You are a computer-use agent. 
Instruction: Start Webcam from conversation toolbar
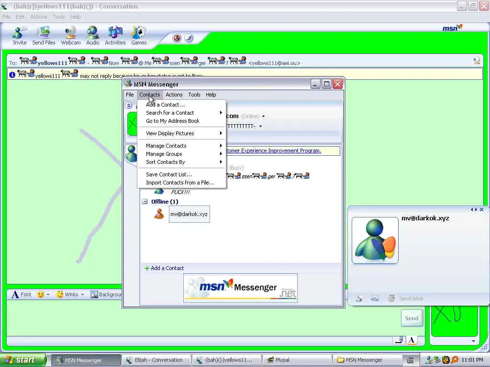[71, 36]
